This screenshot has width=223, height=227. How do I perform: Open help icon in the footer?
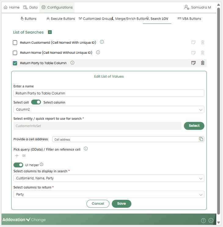coord(203,220)
